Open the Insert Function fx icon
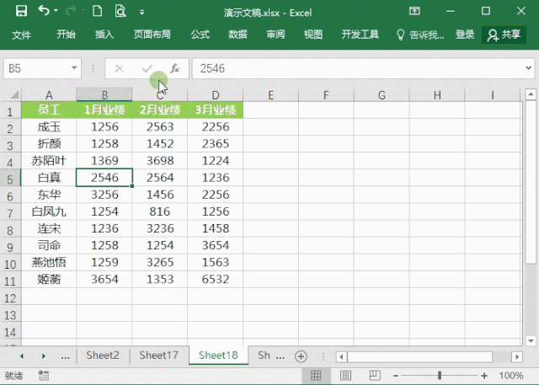This screenshot has width=539, height=385. 174,68
